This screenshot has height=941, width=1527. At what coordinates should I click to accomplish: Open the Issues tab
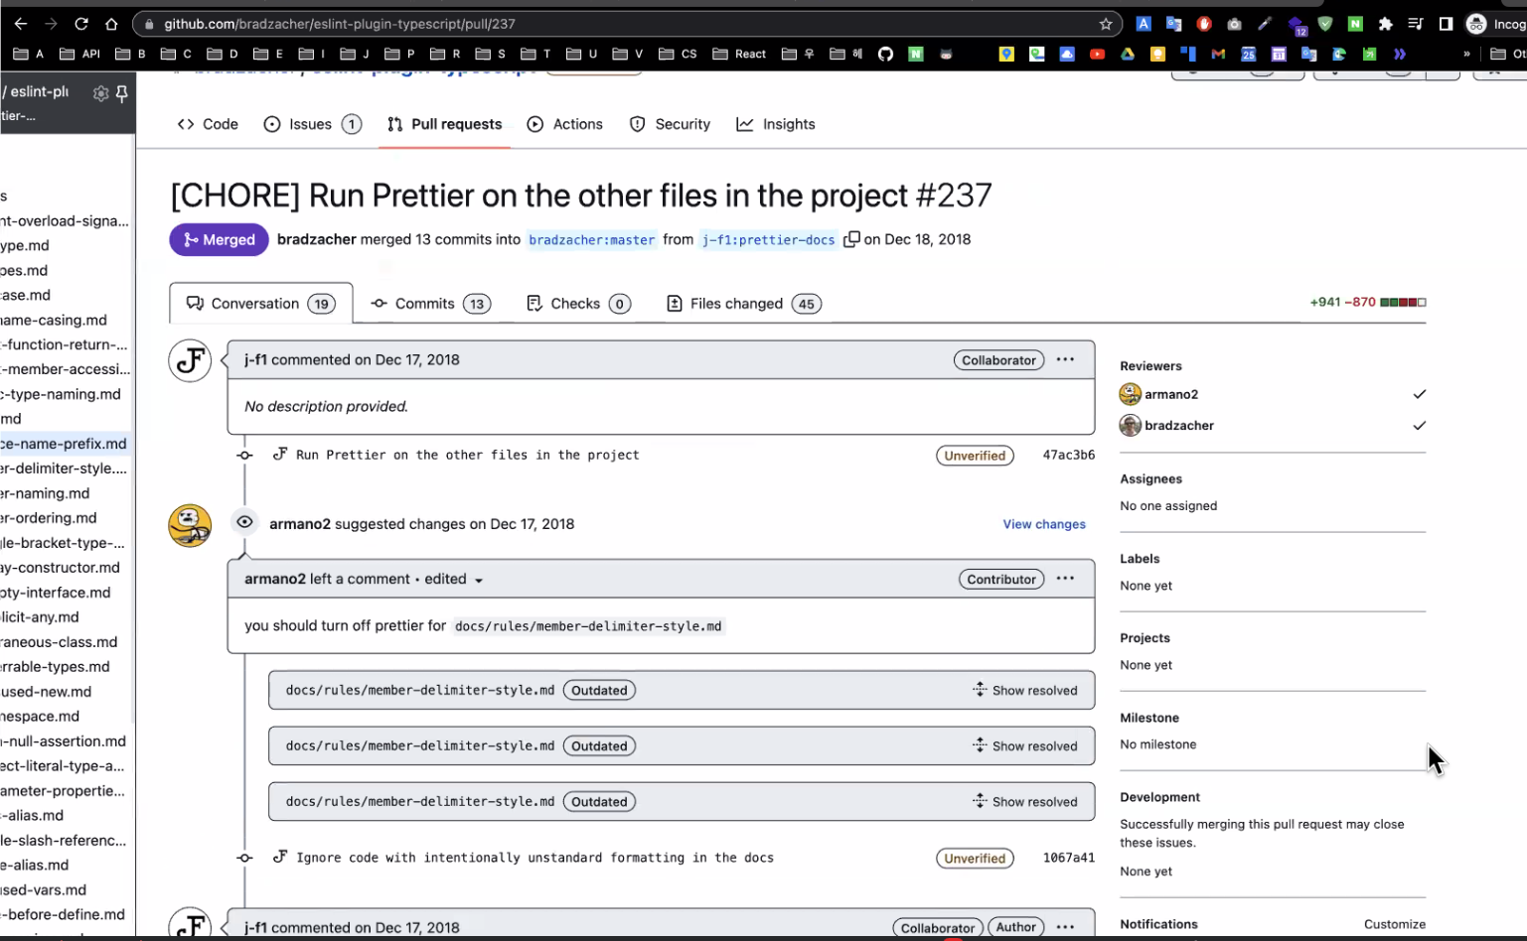pyautogui.click(x=312, y=124)
